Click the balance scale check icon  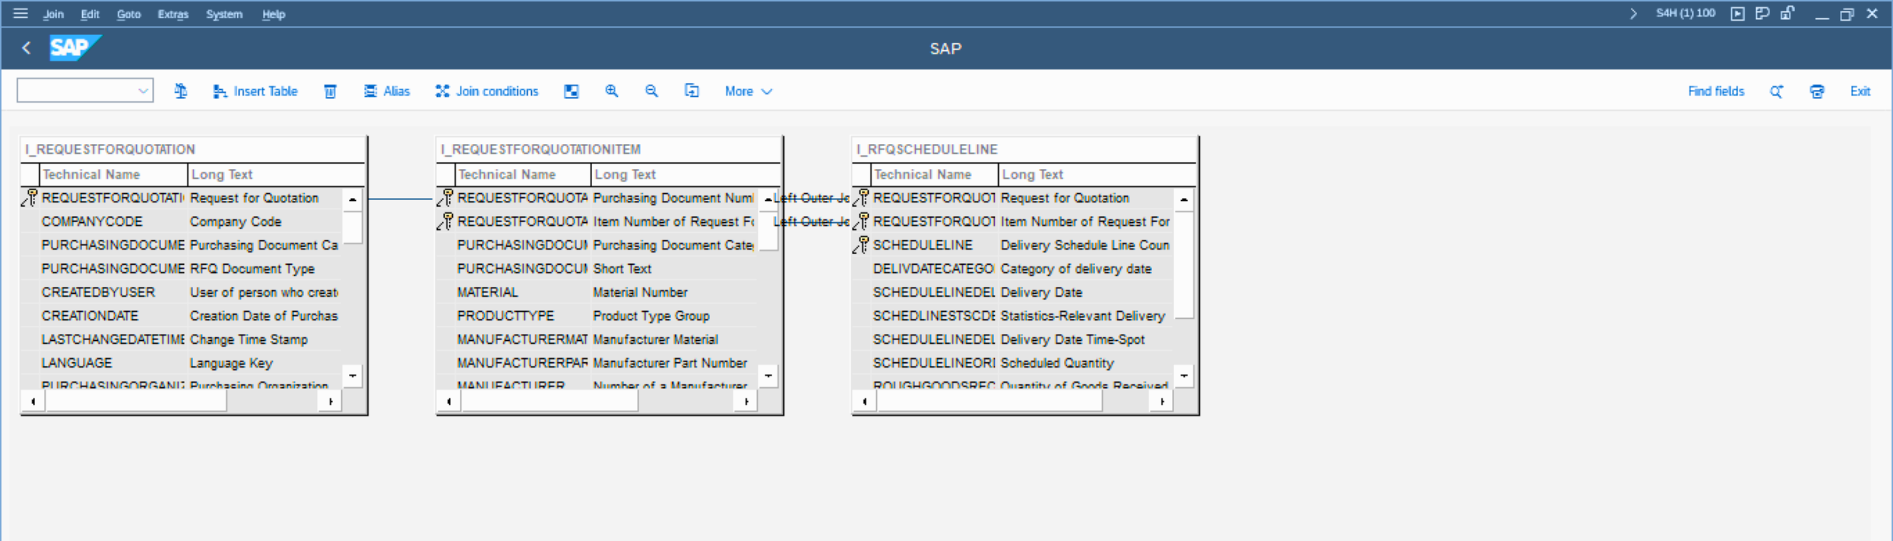(x=181, y=91)
